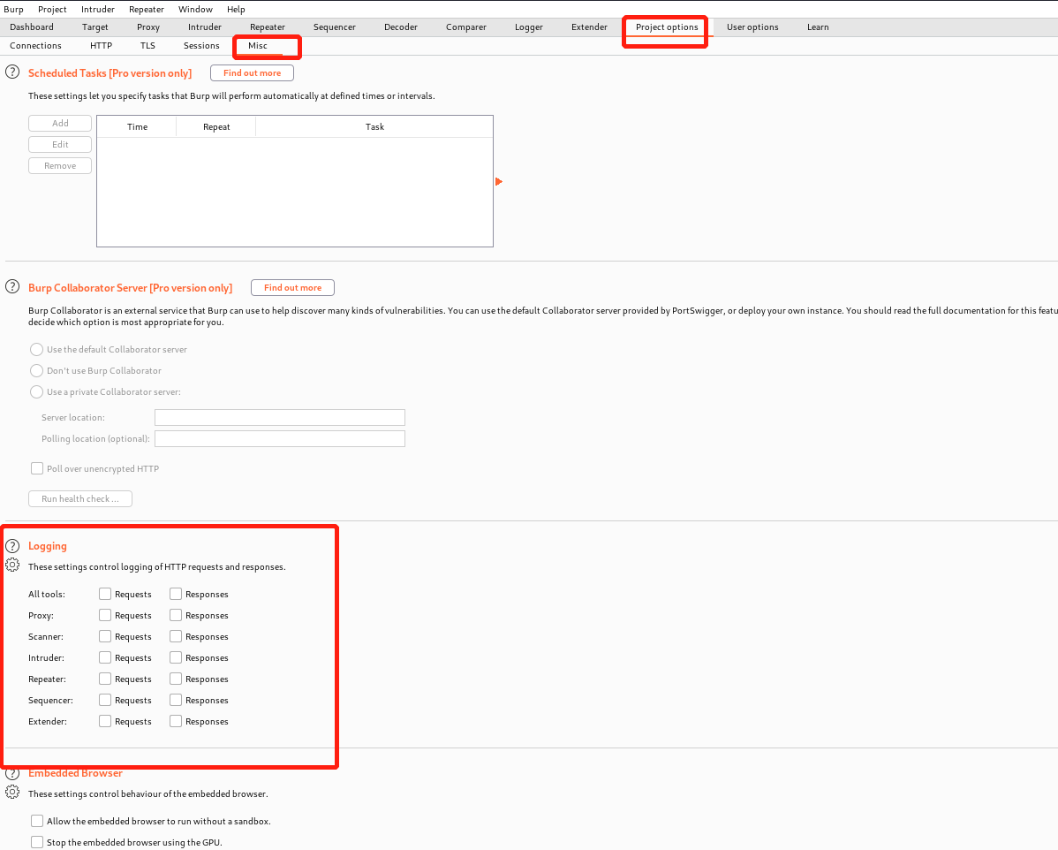Select the Misc sub-tab
The image size is (1058, 850).
(258, 45)
